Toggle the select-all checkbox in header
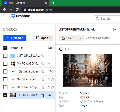The width and height of the screenshot is (120, 112). click(5, 48)
